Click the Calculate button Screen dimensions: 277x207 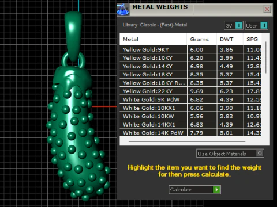pos(194,190)
